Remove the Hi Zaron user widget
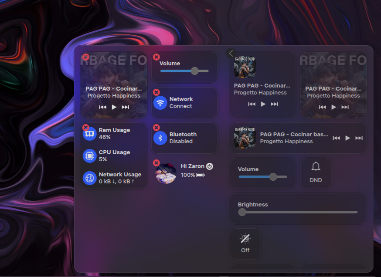Image resolution: width=381 pixels, height=277 pixels. 156,162
